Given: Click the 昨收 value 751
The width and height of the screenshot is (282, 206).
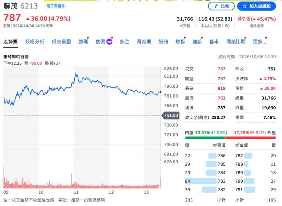Looking at the screenshot, I should [x=272, y=69].
